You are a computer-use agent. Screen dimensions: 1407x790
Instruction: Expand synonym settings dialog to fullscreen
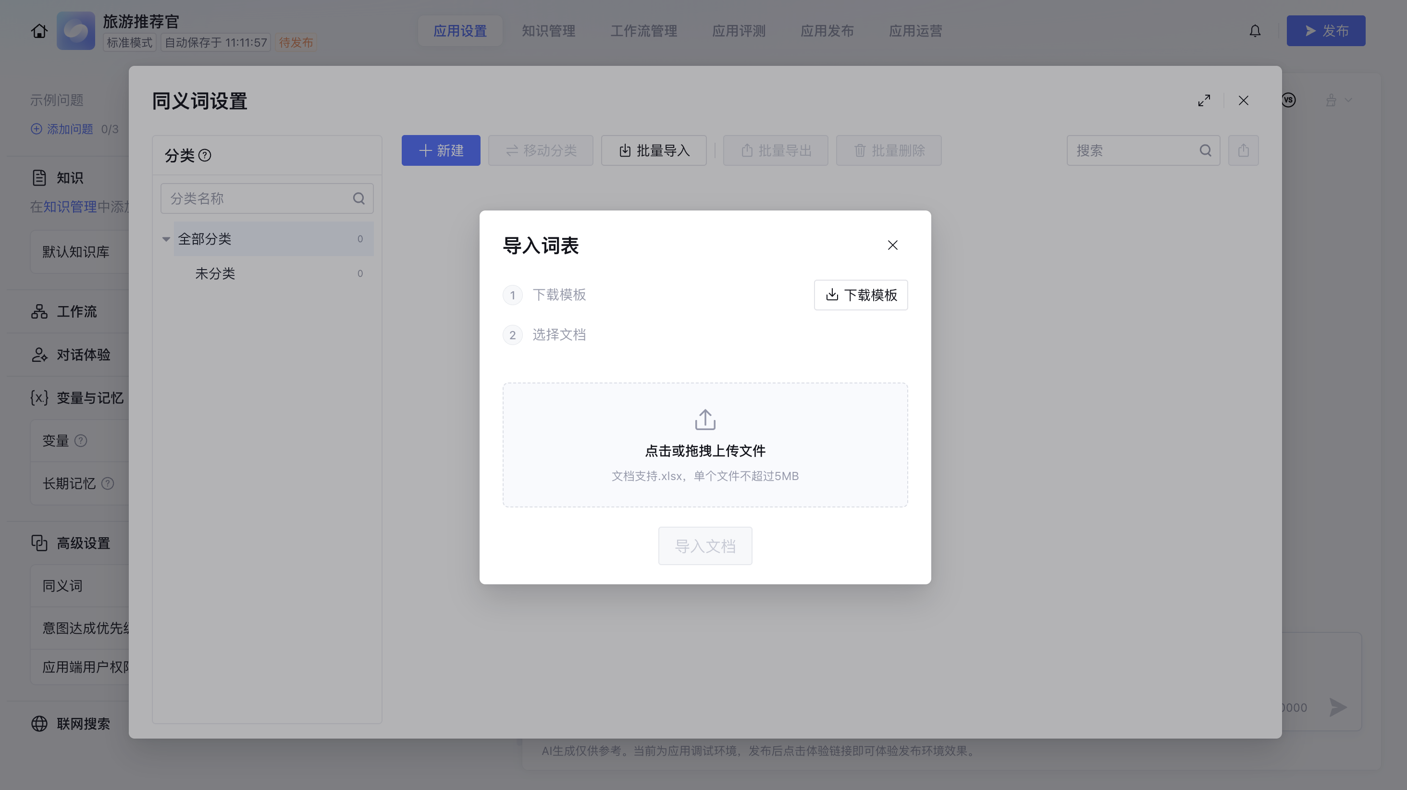coord(1204,100)
